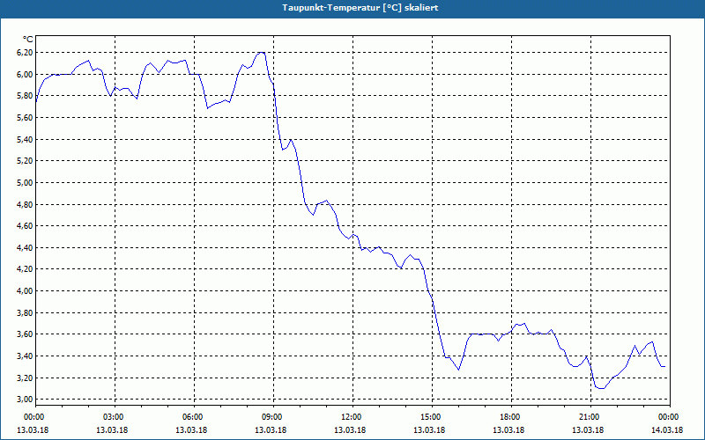Viewport: 705px width, 440px height.
Task: Click the 3,80 y-axis label
Action: click(x=26, y=313)
